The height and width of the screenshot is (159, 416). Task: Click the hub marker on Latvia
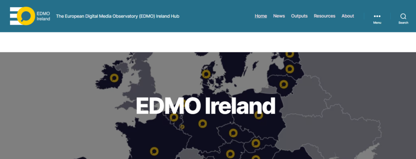pyautogui.click(x=290, y=69)
